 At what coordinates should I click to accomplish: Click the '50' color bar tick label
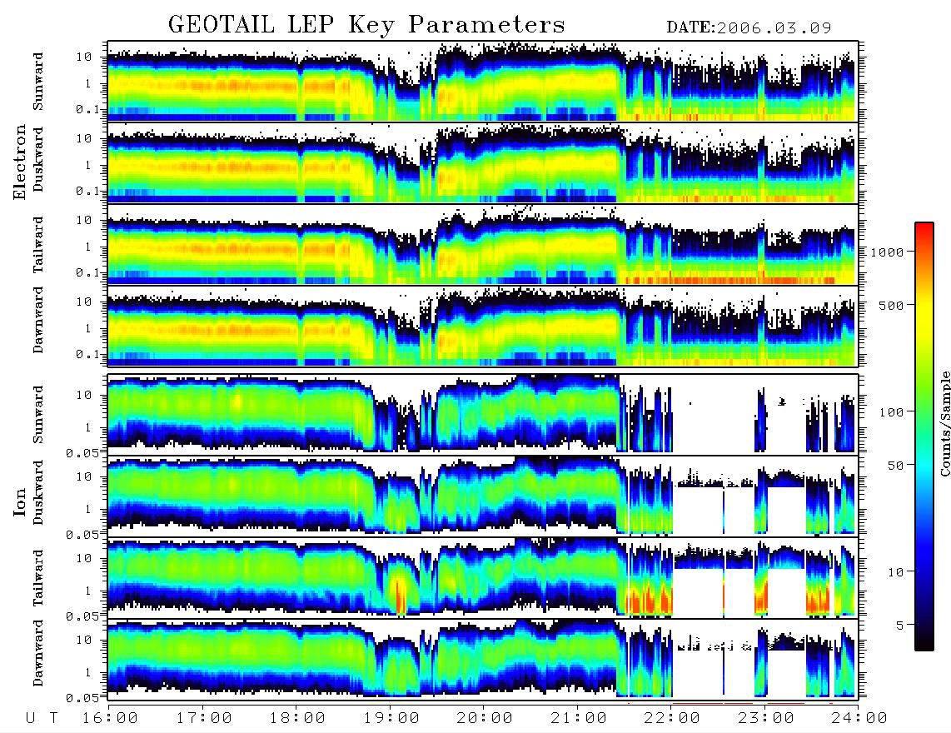pos(895,466)
